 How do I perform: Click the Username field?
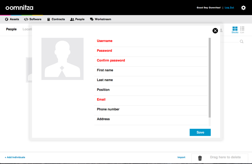tap(150, 41)
